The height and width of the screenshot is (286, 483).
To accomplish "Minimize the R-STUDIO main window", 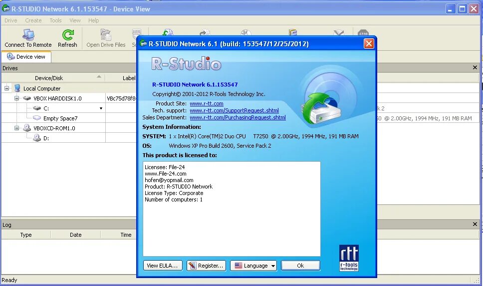I will point(451,9).
